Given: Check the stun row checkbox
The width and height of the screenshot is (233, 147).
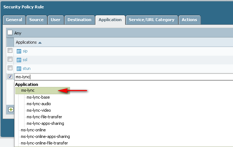Looking at the screenshot, I should pyautogui.click(x=10, y=68).
